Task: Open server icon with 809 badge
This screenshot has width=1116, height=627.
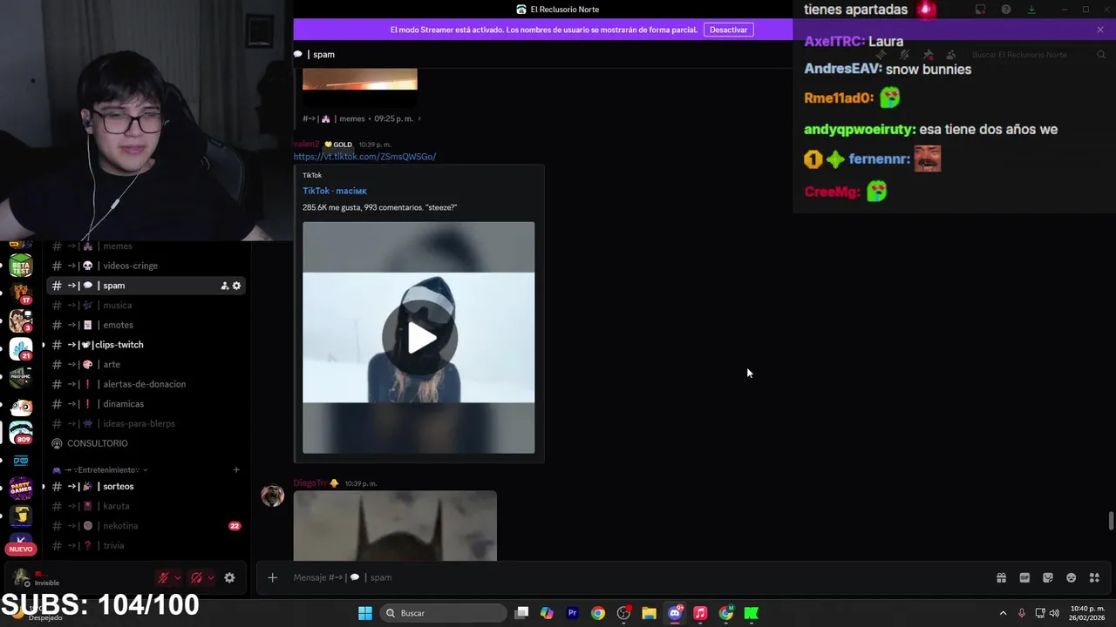Action: (21, 432)
